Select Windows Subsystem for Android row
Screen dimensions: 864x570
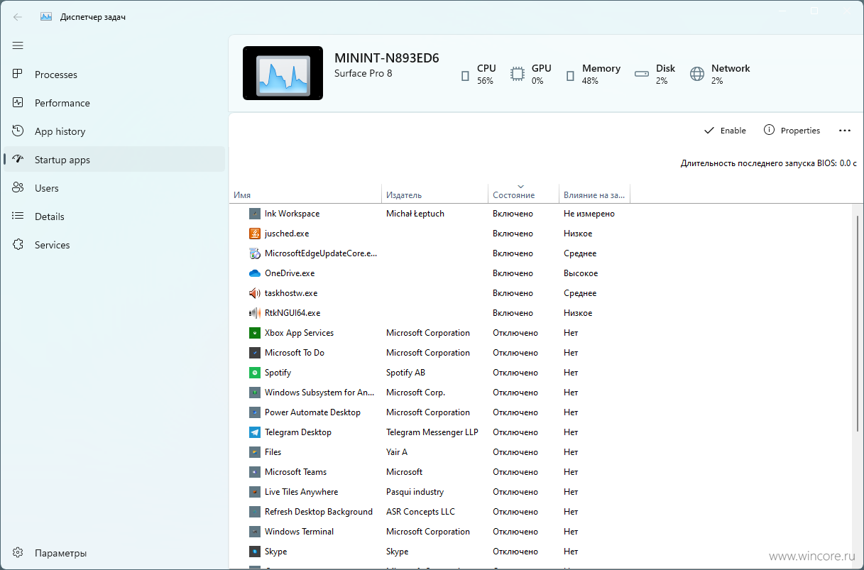click(541, 393)
